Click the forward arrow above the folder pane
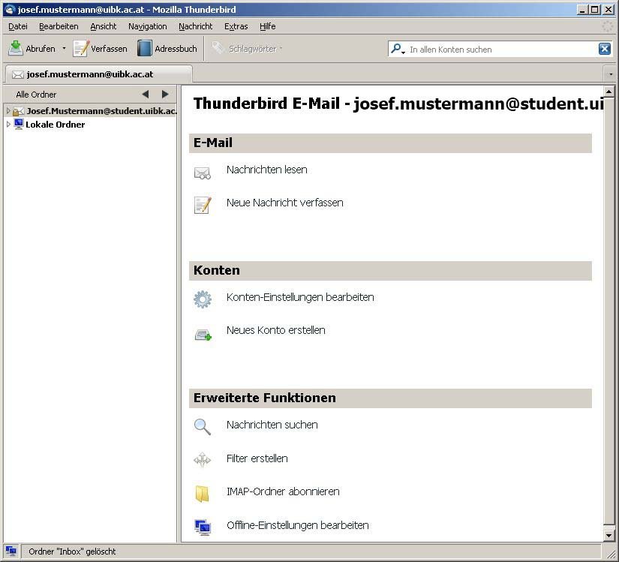Screen dimensions: 619x562 coord(164,94)
